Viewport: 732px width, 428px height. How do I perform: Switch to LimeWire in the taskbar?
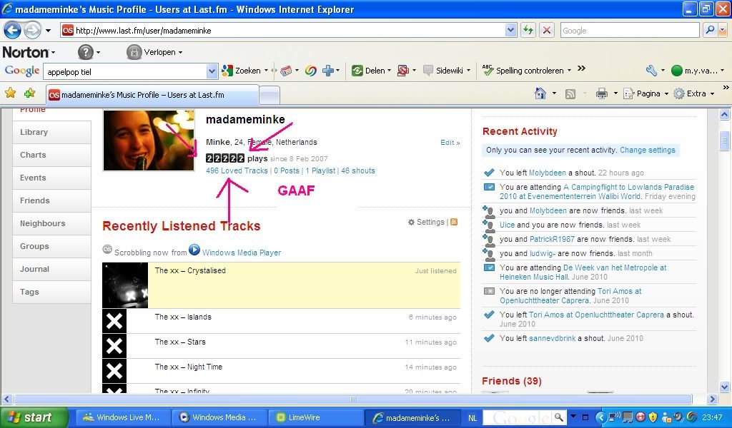[315, 418]
